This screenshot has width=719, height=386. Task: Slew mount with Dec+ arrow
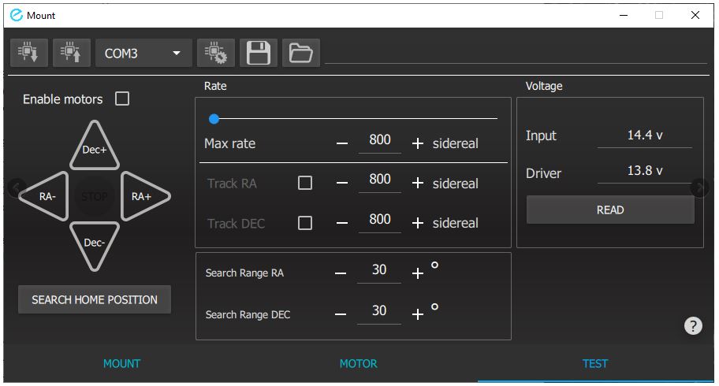pos(95,147)
